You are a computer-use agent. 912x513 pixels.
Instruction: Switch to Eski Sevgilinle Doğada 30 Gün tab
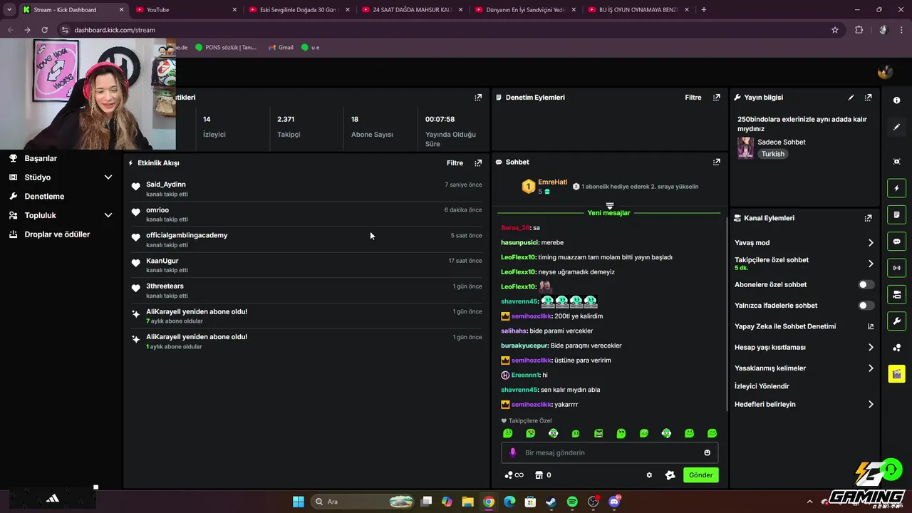point(299,10)
